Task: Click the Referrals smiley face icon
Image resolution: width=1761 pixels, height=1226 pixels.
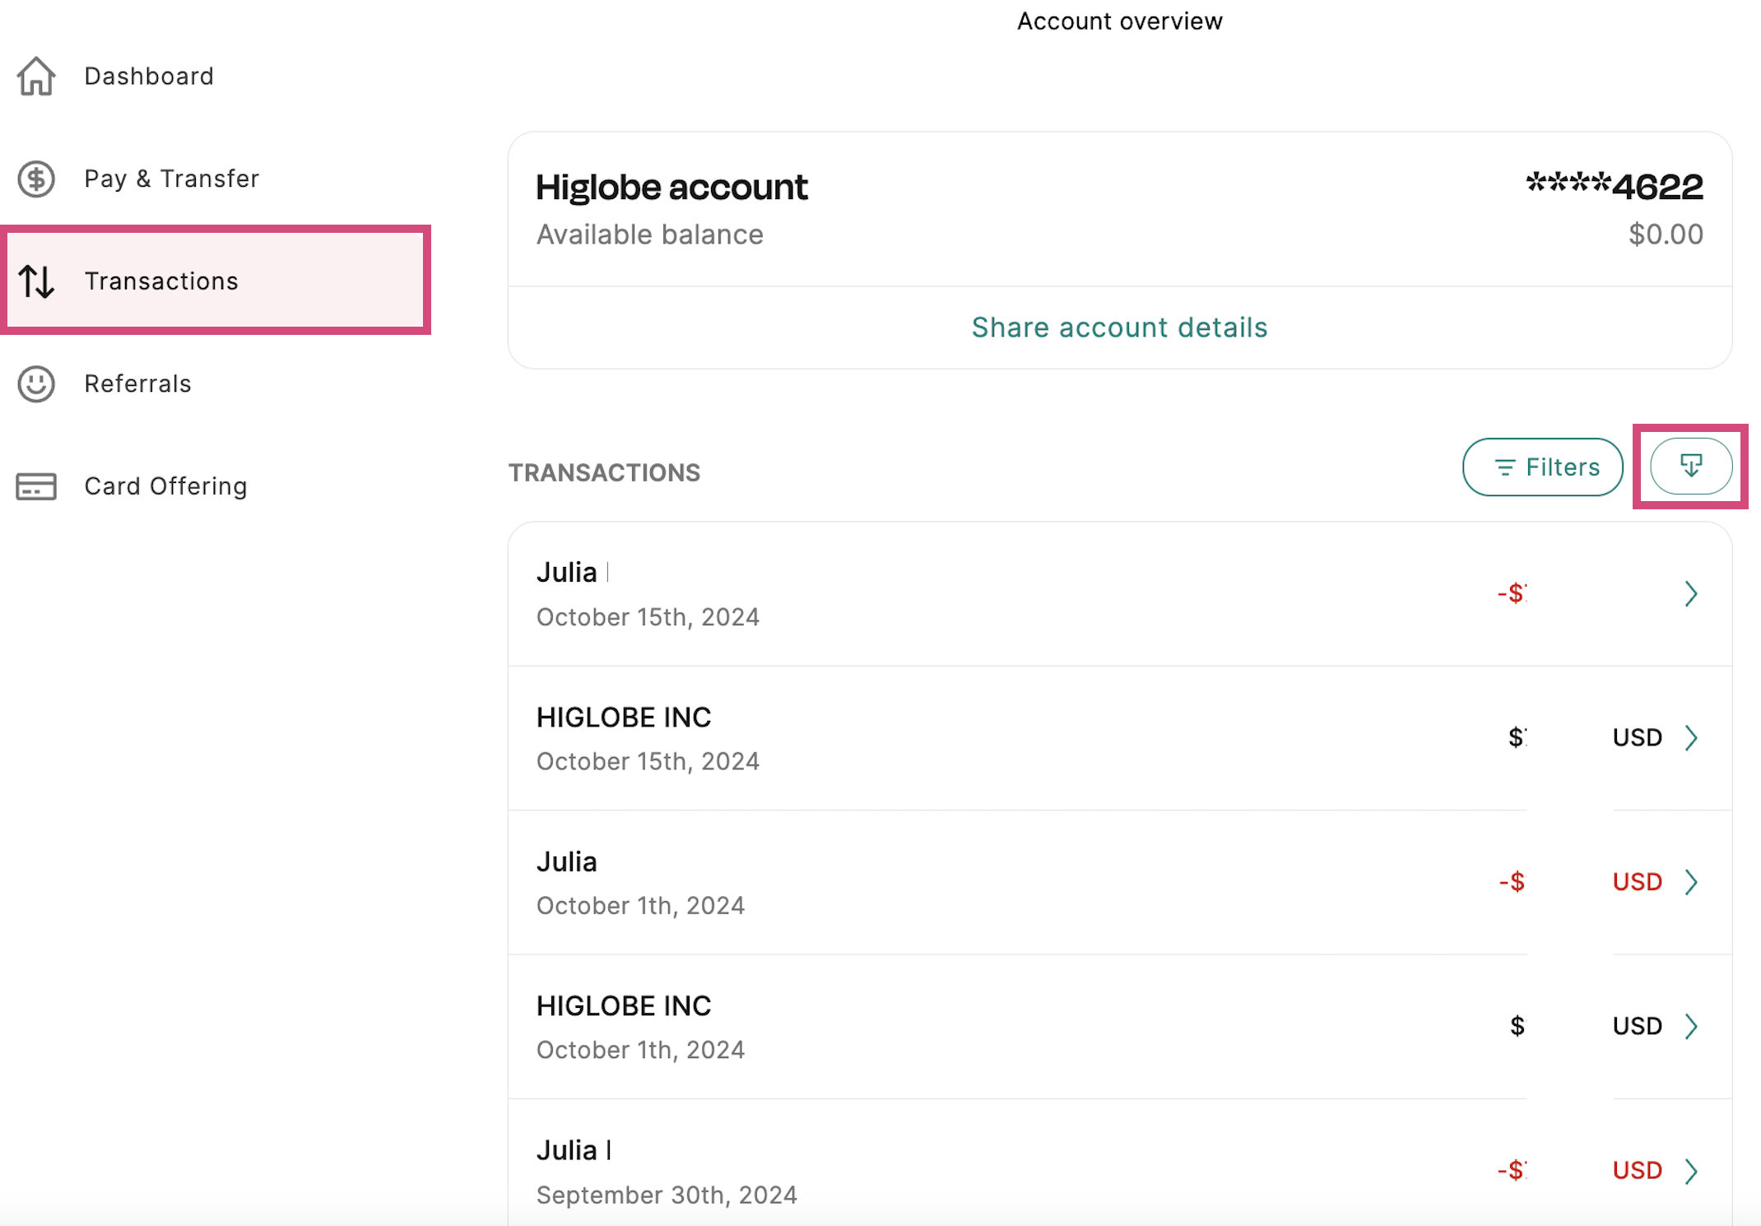Action: (x=36, y=384)
